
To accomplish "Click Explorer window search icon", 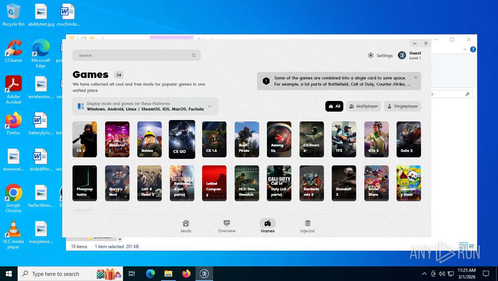I will 467,94.
